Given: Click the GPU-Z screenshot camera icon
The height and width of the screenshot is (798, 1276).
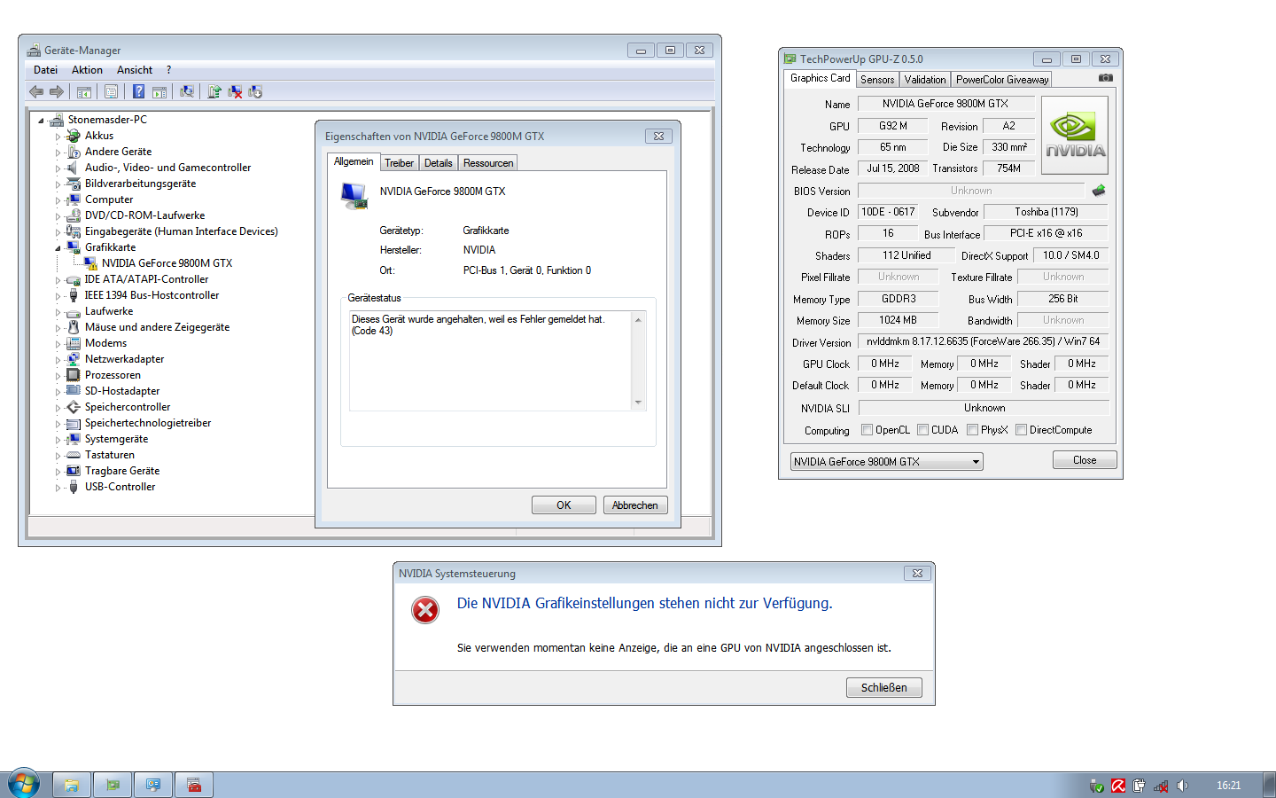Looking at the screenshot, I should coord(1106,78).
